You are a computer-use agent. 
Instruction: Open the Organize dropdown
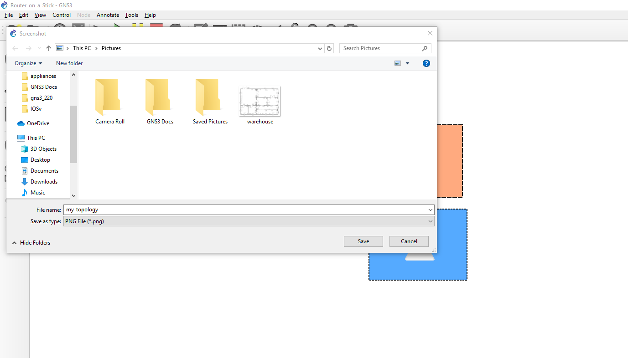coord(28,63)
